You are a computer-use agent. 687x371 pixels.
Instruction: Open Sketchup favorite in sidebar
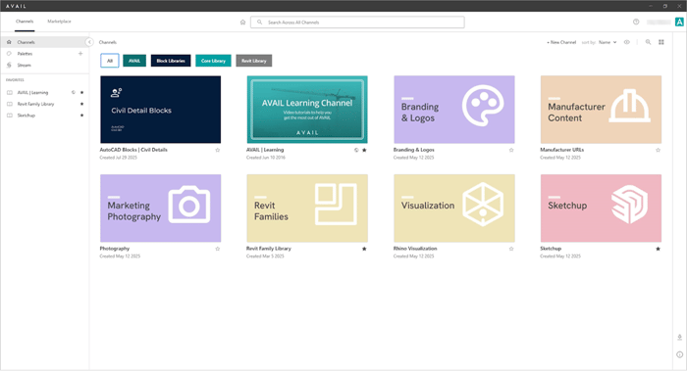pos(26,116)
